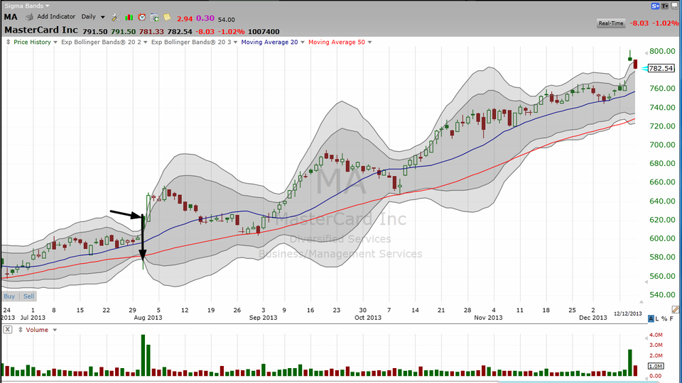
Task: Select the A arithmetic scale option
Action: [651, 318]
